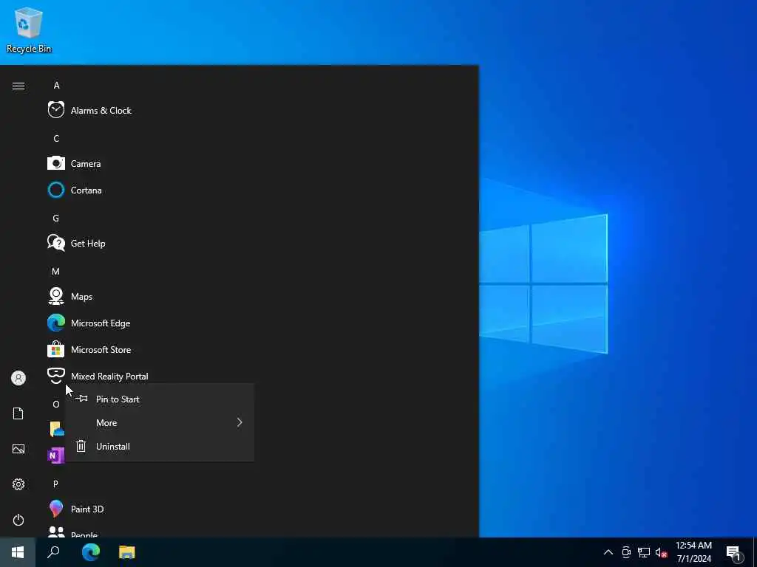Expand the More submenu chevron arrow
757x567 pixels.
click(240, 422)
